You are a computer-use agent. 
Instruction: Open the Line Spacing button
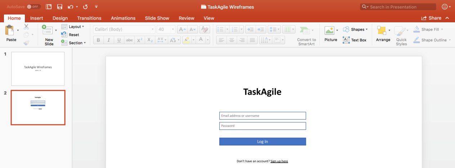click(x=275, y=29)
